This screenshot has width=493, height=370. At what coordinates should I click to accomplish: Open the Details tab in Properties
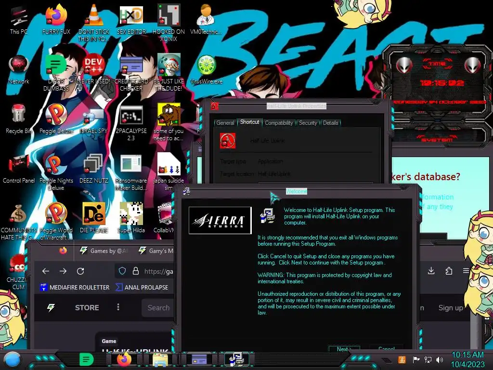330,123
